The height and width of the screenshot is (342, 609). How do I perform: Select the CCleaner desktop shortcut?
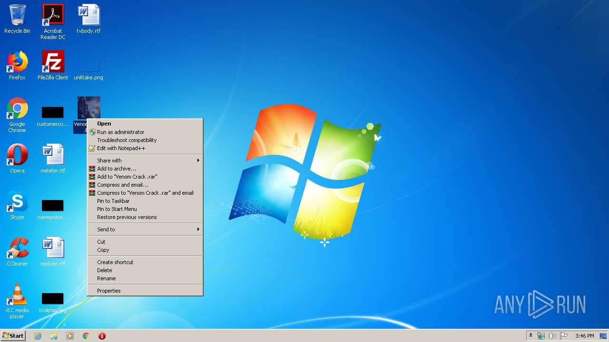click(17, 252)
